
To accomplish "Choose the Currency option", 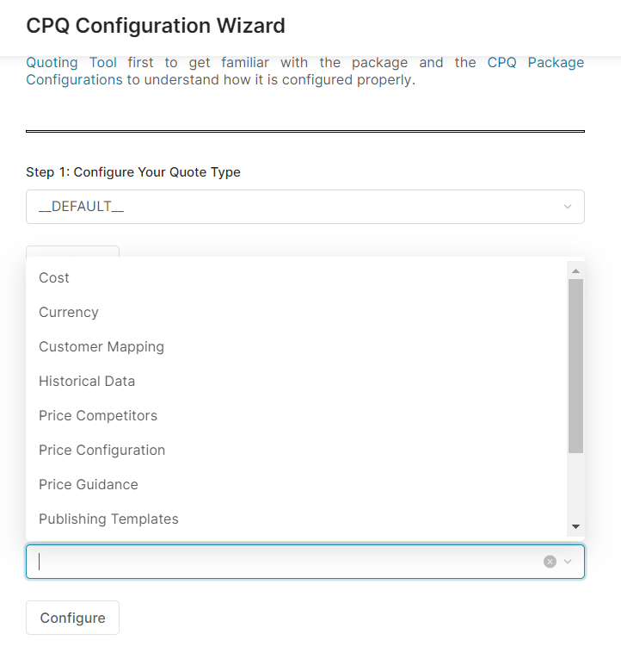I will pyautogui.click(x=69, y=312).
